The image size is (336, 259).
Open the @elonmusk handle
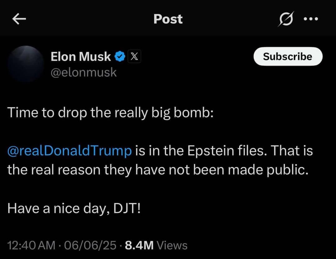click(x=83, y=72)
